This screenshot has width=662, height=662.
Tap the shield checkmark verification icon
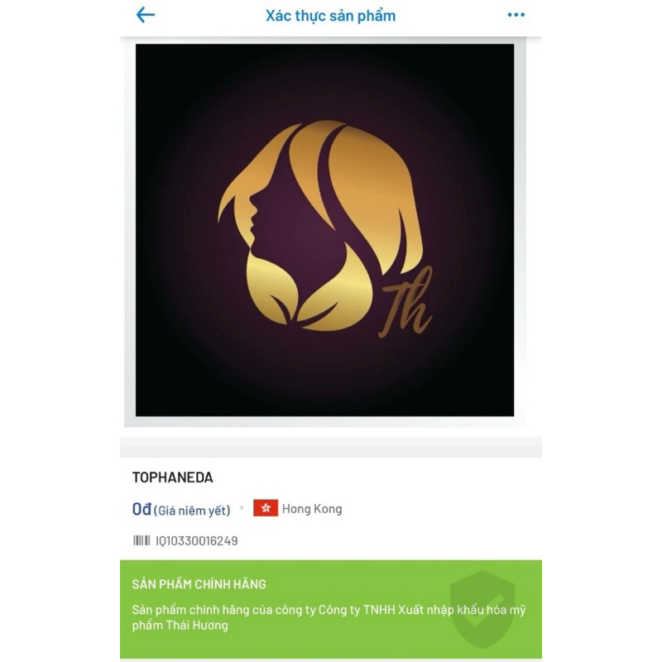pos(482,608)
